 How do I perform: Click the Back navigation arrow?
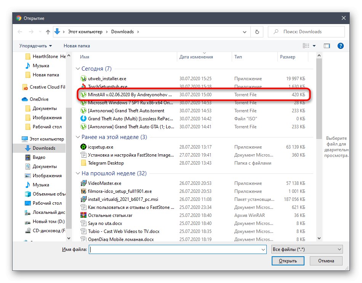[20, 32]
